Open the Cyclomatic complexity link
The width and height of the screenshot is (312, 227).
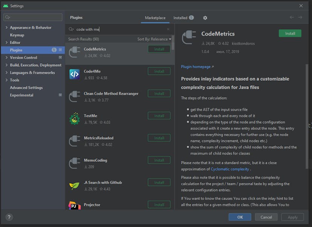[x=229, y=169]
